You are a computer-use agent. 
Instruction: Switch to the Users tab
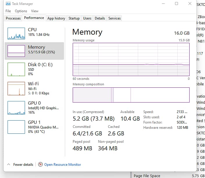87,18
